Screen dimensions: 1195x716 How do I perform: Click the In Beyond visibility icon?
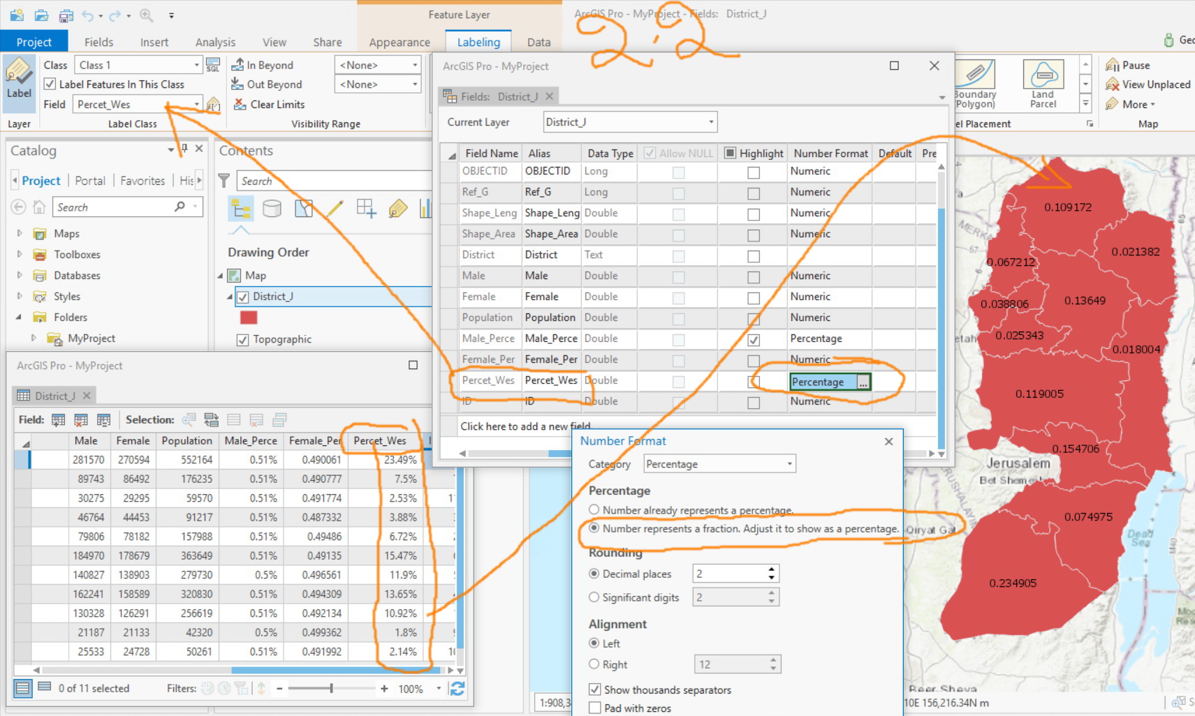click(x=237, y=65)
